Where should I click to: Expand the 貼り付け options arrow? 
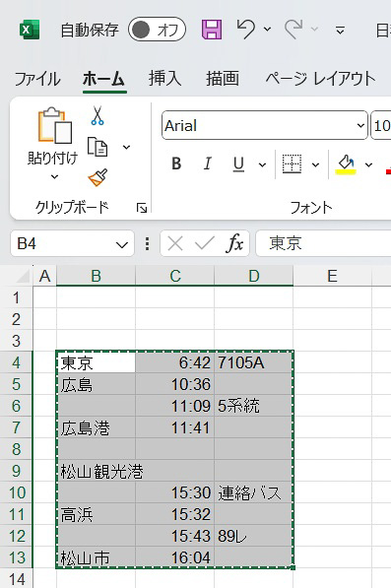coord(54,176)
